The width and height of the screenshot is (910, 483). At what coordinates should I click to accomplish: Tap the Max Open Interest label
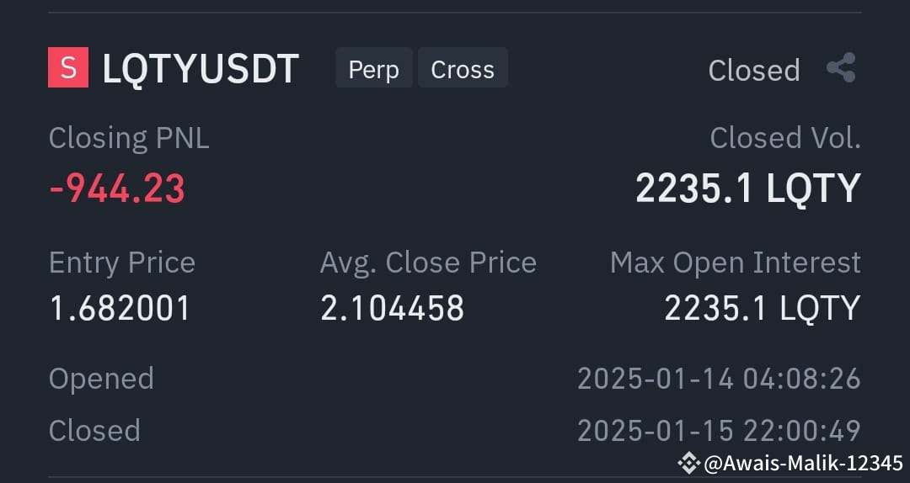coord(736,263)
